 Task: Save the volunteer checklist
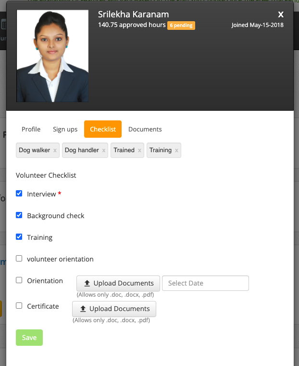coord(29,338)
